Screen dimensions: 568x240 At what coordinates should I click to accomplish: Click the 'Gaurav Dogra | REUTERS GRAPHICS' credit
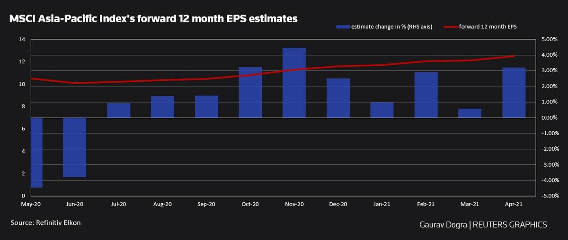click(483, 224)
